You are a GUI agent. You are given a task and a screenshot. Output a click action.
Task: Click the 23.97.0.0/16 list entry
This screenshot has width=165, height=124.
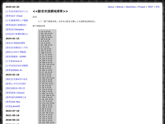[x=45, y=76]
